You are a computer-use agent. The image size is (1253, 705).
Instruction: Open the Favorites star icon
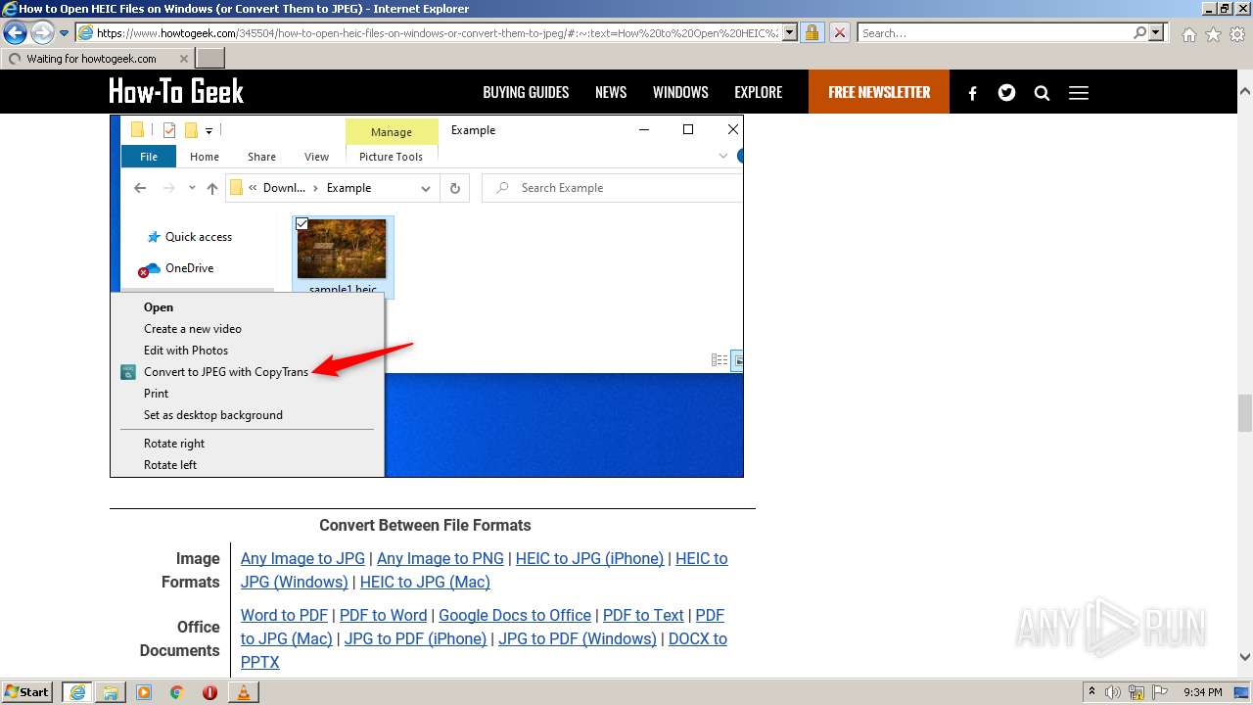1213,34
